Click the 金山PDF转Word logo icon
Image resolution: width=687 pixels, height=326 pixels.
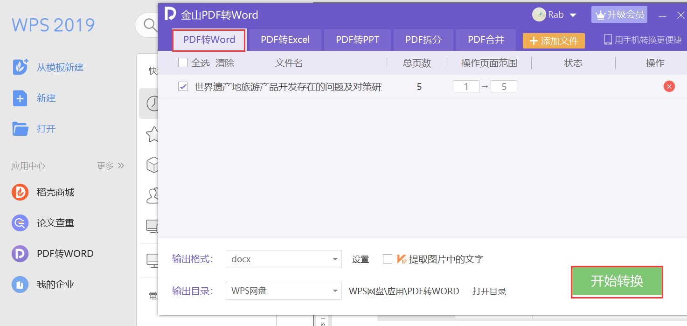click(x=170, y=14)
